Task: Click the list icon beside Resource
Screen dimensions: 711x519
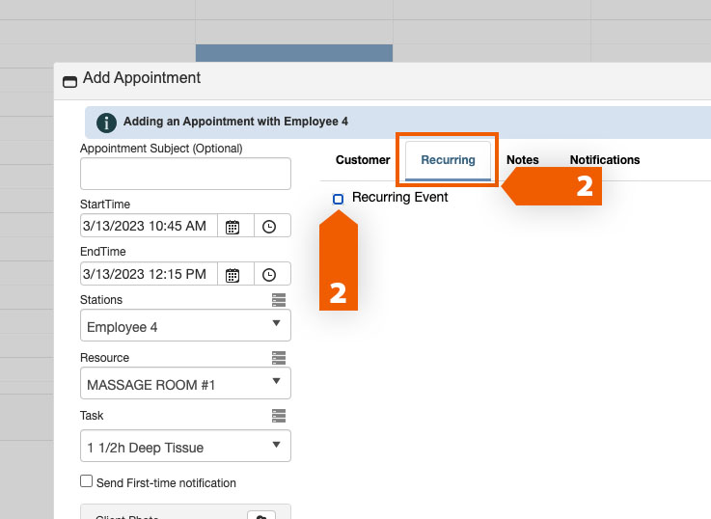Action: [279, 358]
